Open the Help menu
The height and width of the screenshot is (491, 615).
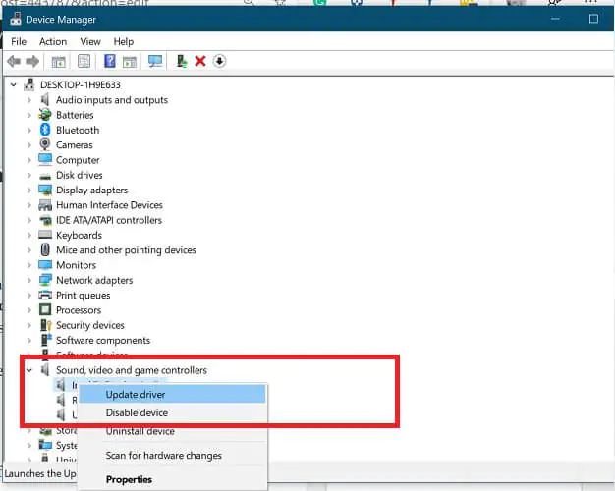tap(124, 41)
